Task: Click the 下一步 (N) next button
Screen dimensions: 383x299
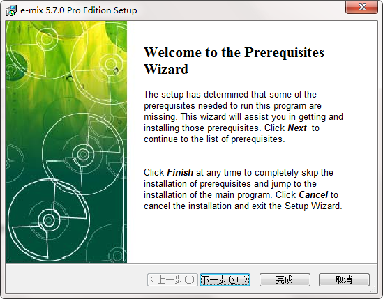Action: [x=225, y=279]
